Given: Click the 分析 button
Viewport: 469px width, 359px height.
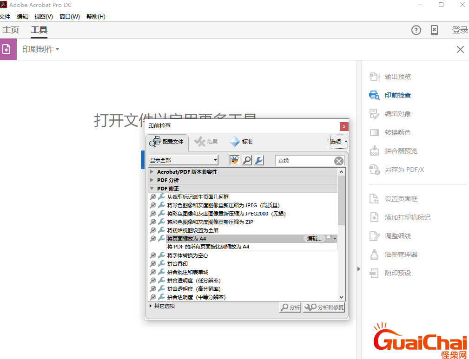Looking at the screenshot, I should pyautogui.click(x=290, y=307).
